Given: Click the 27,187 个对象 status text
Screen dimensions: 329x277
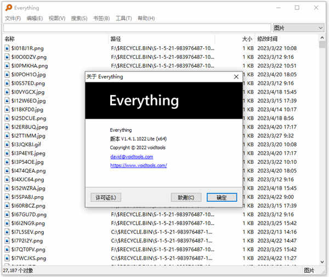Looking at the screenshot, I should tap(18, 270).
